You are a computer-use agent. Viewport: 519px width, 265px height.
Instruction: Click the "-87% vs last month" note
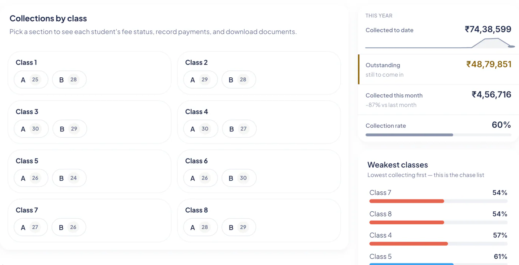coord(391,105)
